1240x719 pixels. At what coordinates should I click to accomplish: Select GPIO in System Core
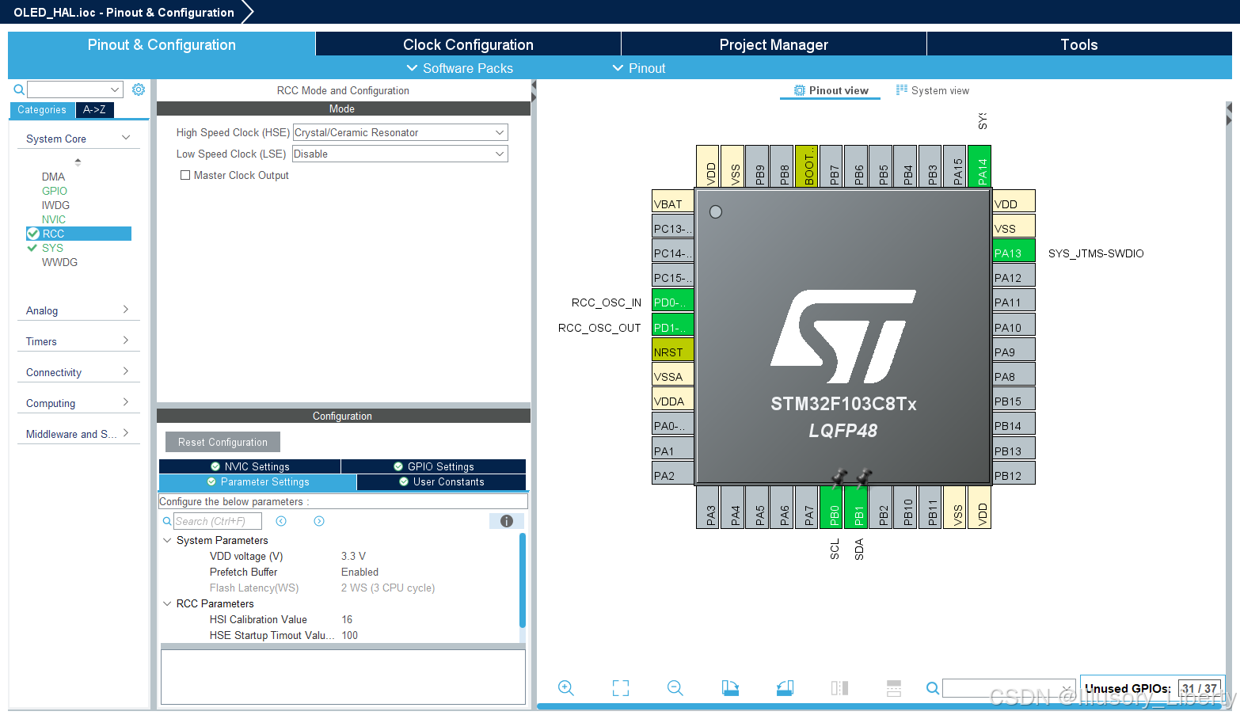coord(55,191)
